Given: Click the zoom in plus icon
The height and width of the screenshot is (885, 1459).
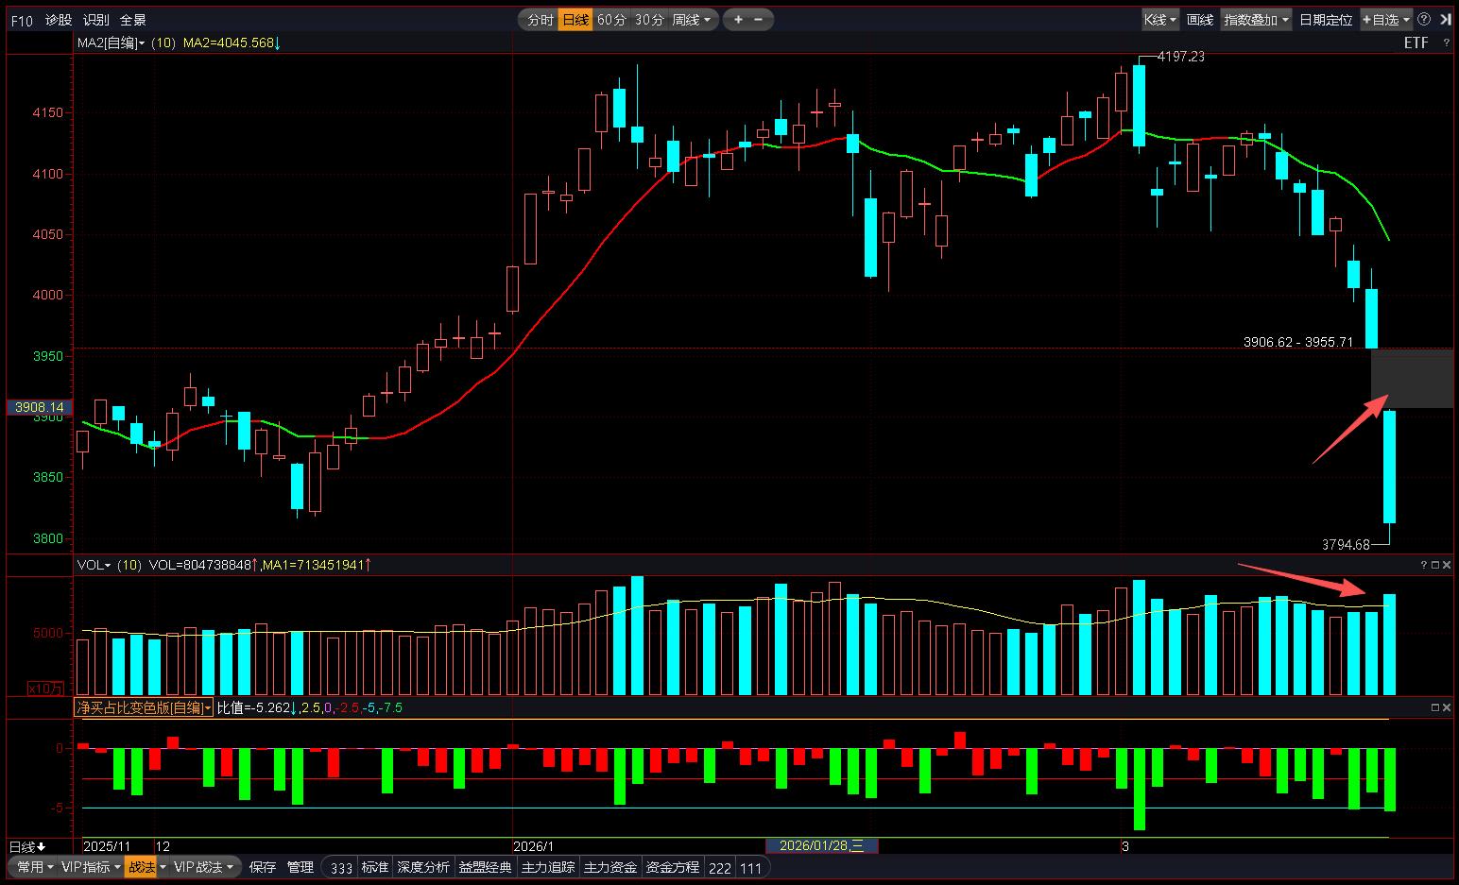Looking at the screenshot, I should click(x=738, y=19).
